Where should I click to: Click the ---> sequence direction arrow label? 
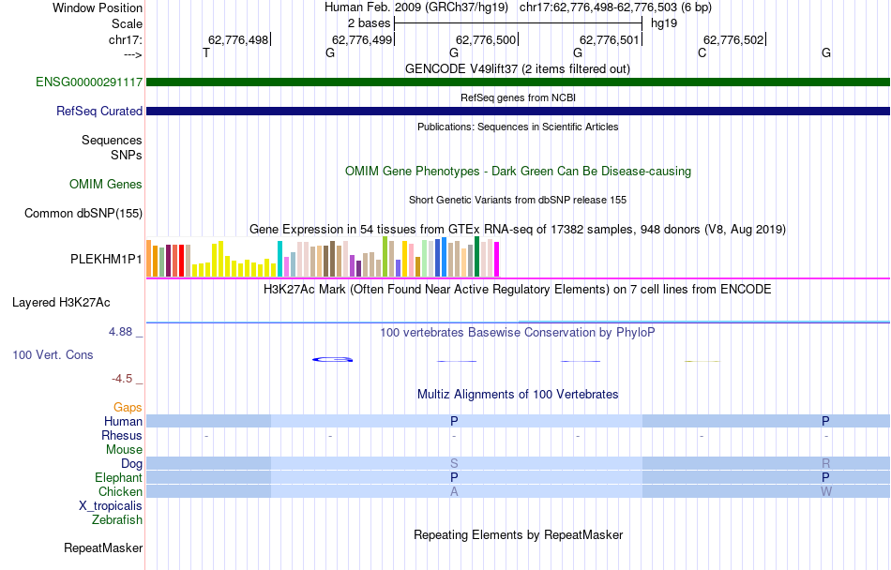coord(133,55)
